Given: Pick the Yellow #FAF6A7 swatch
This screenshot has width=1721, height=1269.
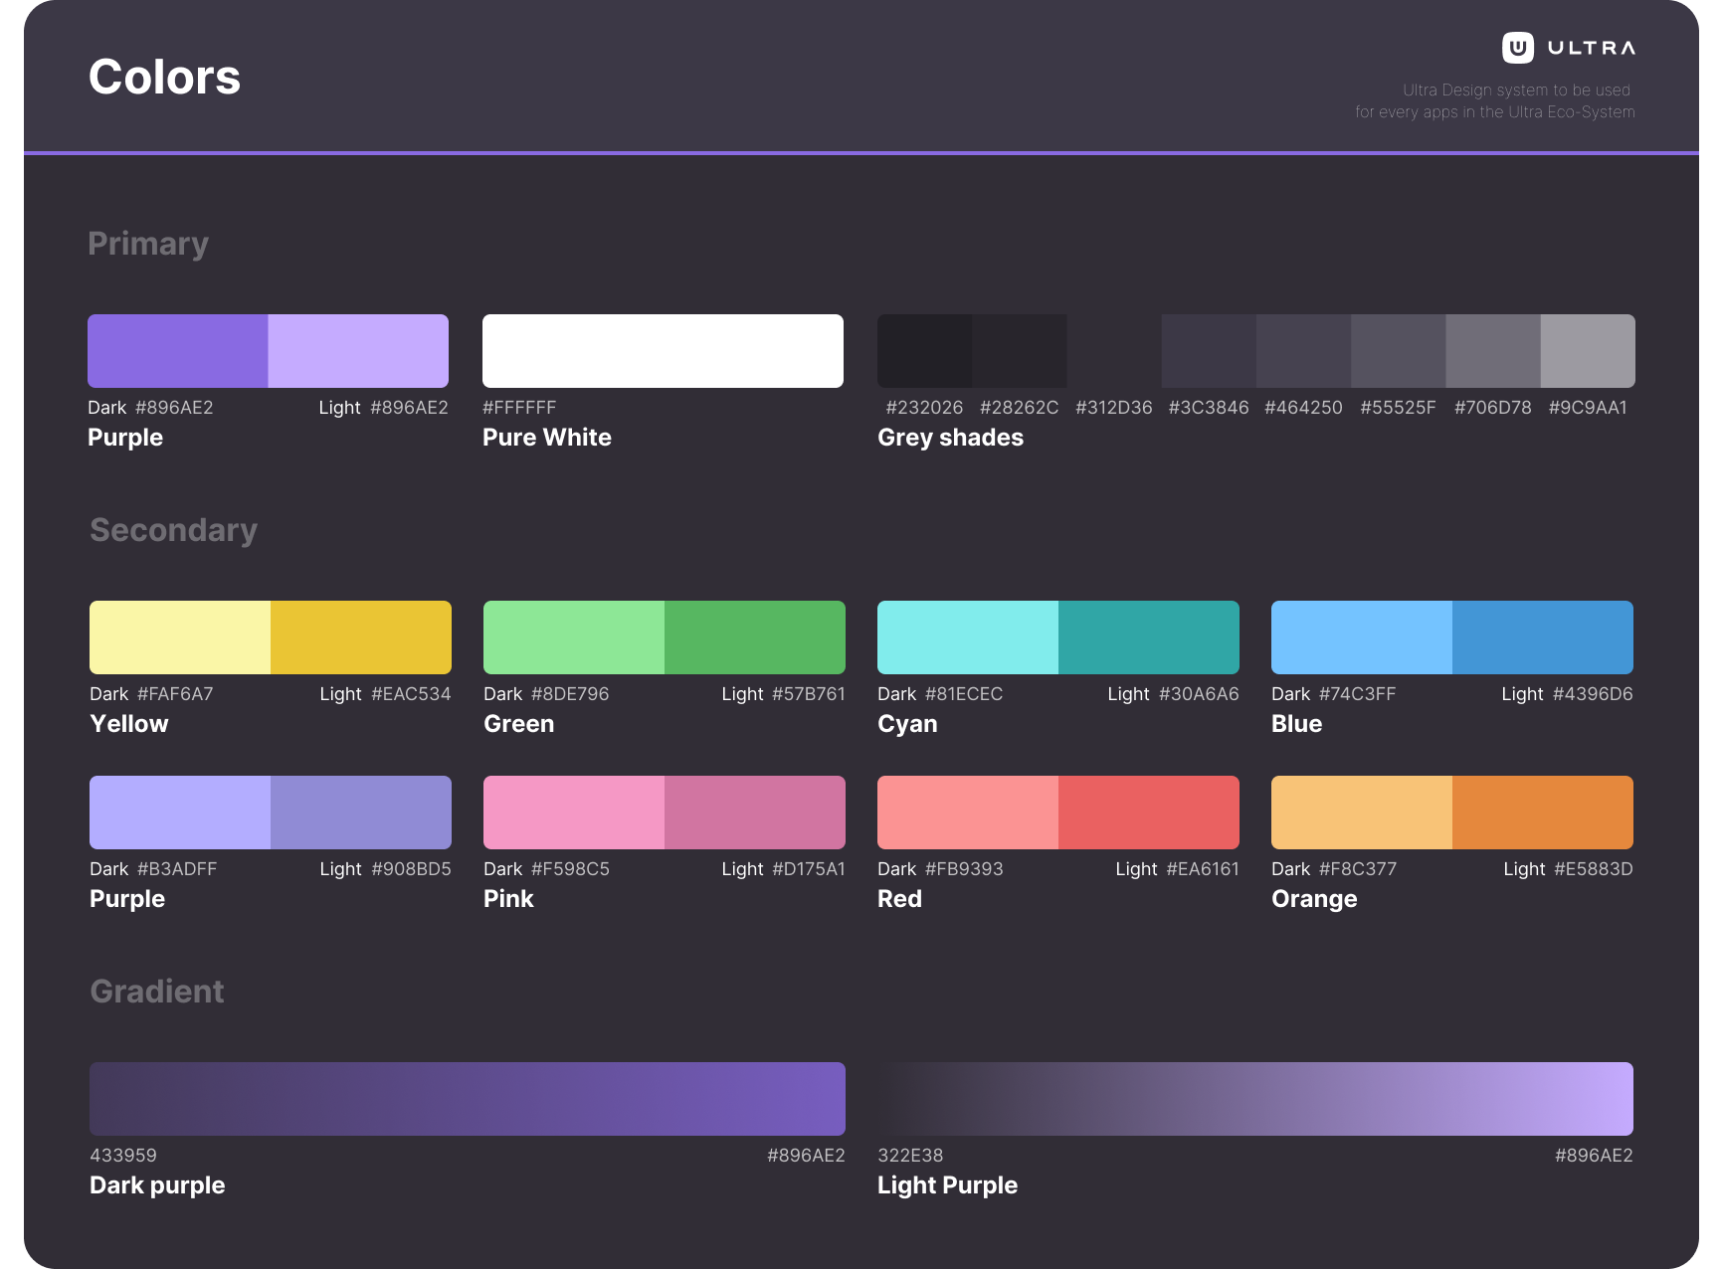Looking at the screenshot, I should [180, 637].
